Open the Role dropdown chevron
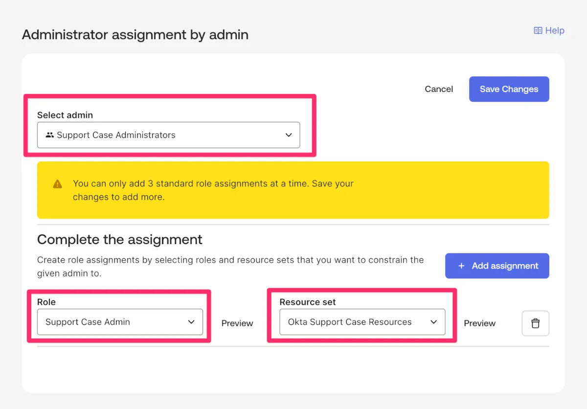Viewport: 587px width, 409px height. [191, 322]
